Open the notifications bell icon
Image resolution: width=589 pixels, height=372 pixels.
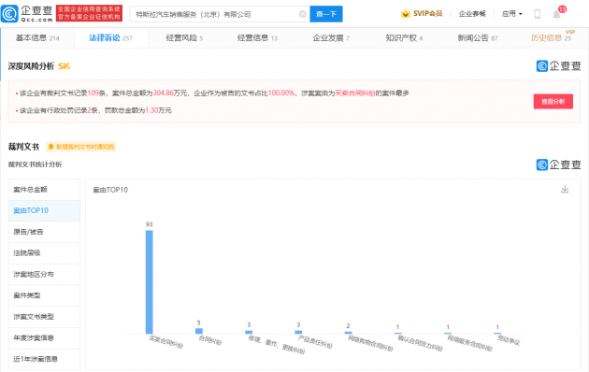pos(556,14)
